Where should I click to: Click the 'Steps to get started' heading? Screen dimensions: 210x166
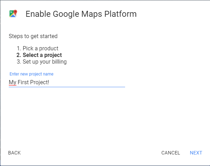33,36
